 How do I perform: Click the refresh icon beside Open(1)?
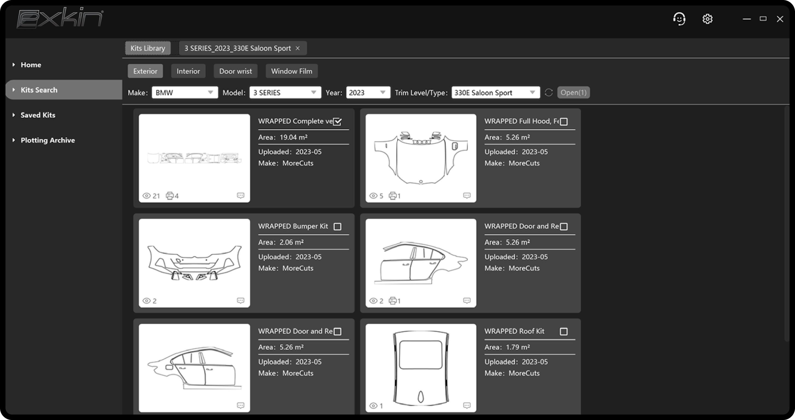tap(549, 92)
